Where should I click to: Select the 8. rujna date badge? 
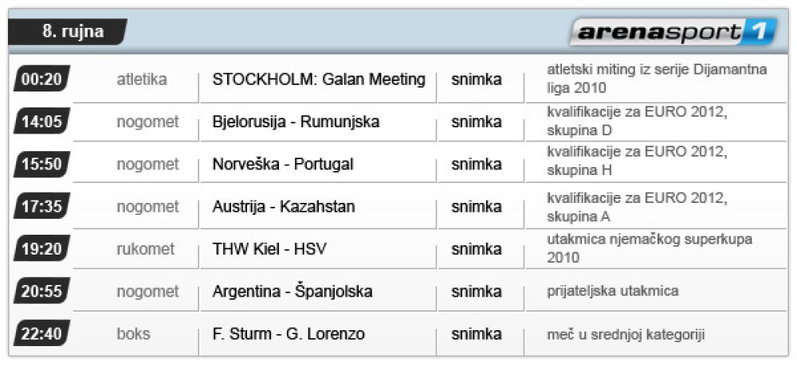point(68,32)
